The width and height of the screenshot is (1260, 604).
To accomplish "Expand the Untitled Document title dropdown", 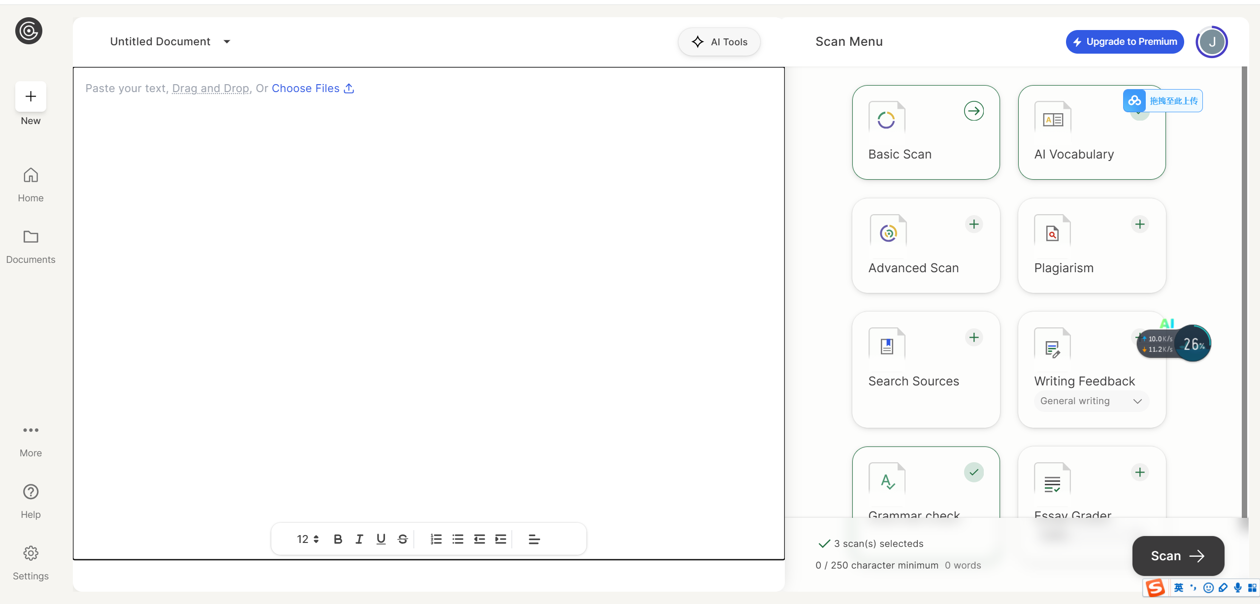I will [x=227, y=42].
